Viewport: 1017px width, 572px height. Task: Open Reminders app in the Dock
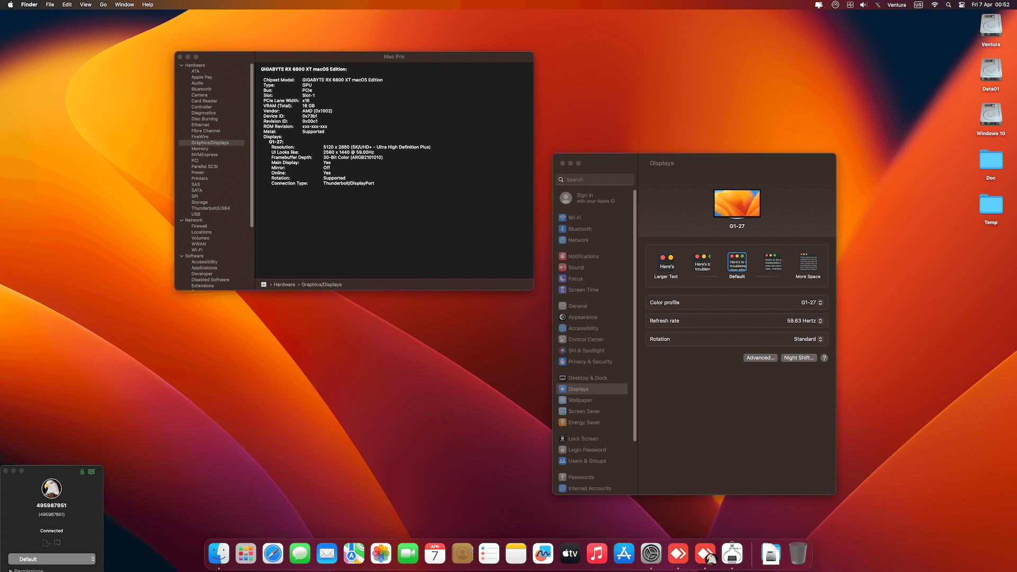489,554
